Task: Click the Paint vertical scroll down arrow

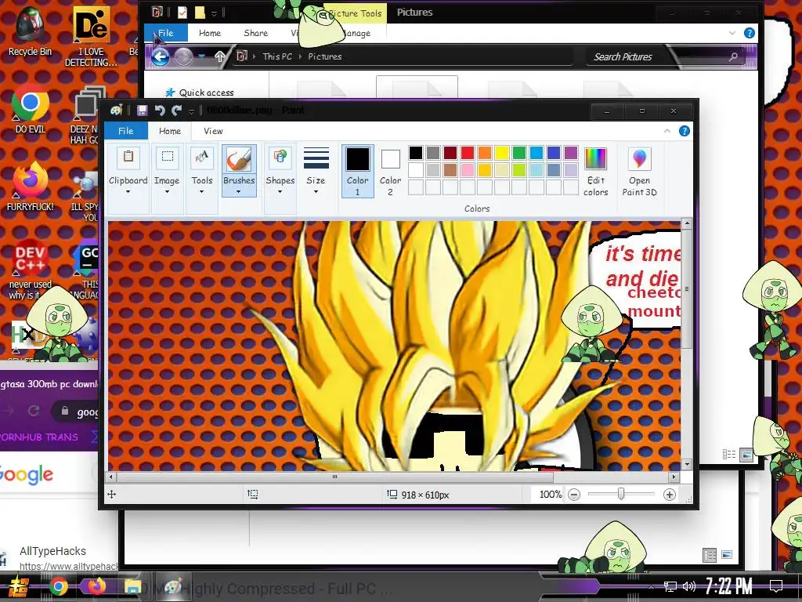Action: 687,465
